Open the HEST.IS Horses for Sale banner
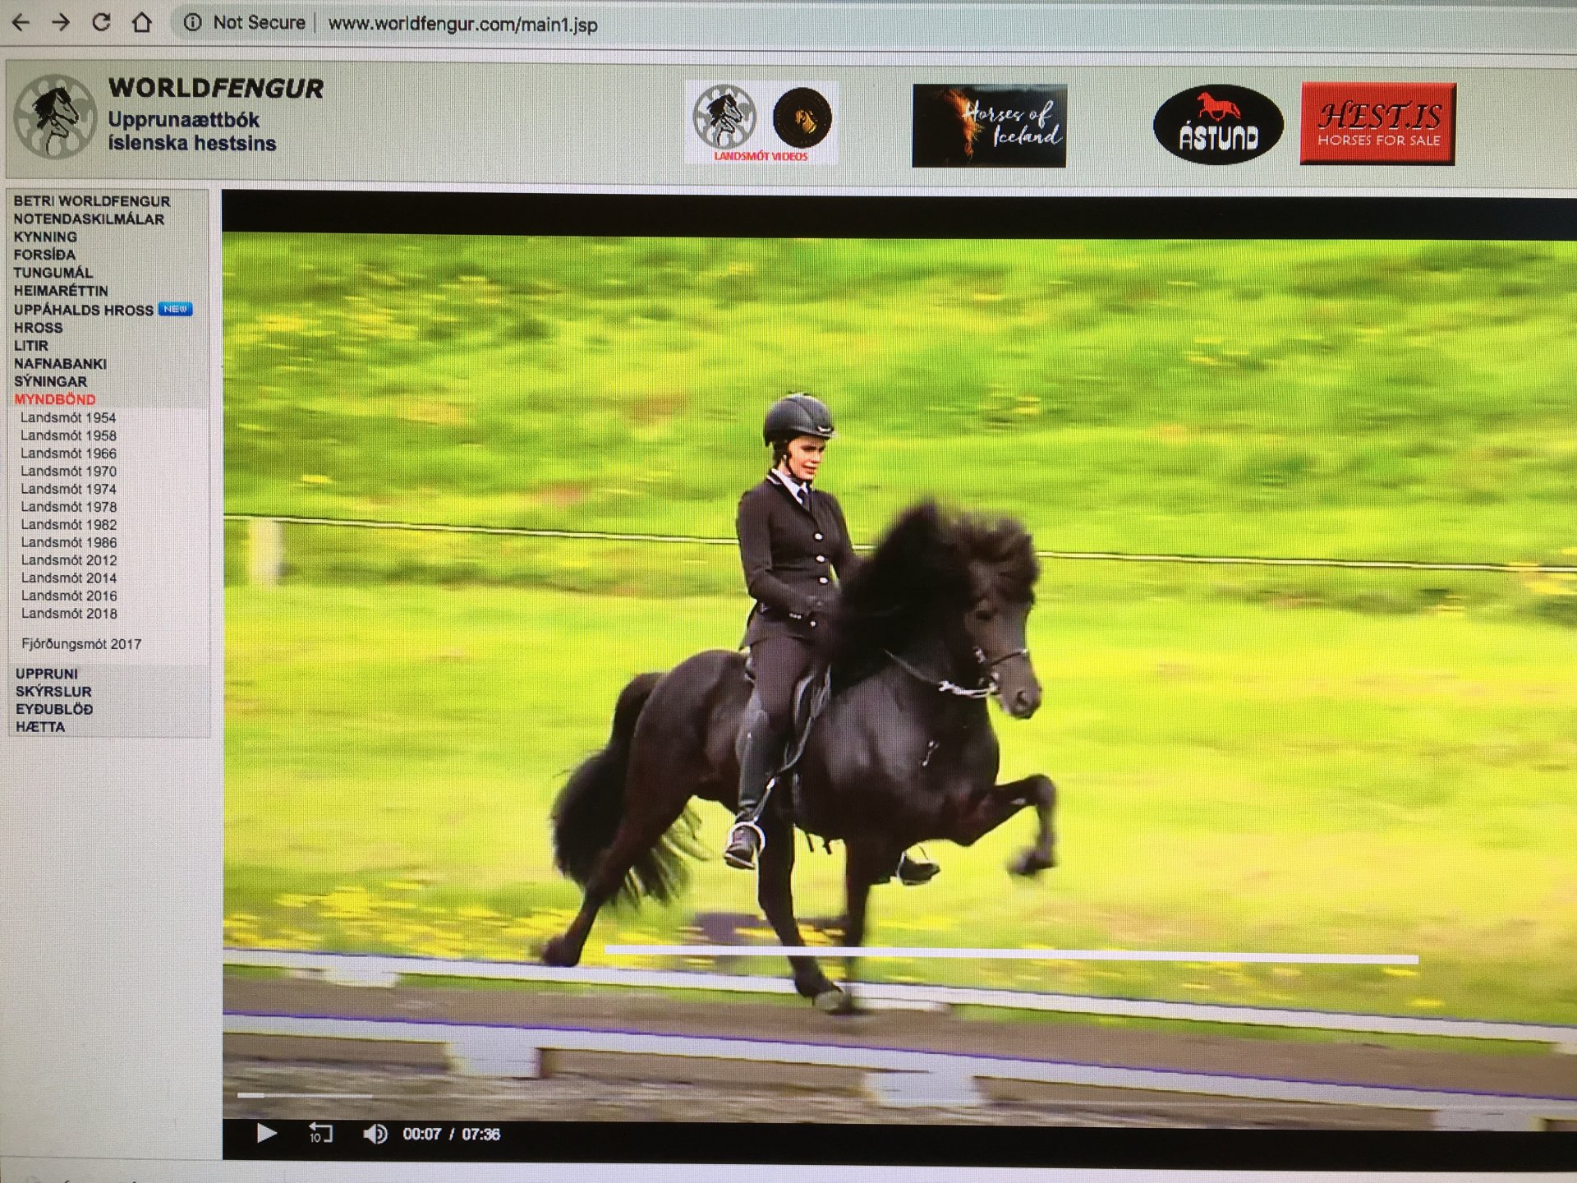1577x1183 pixels. click(x=1377, y=124)
